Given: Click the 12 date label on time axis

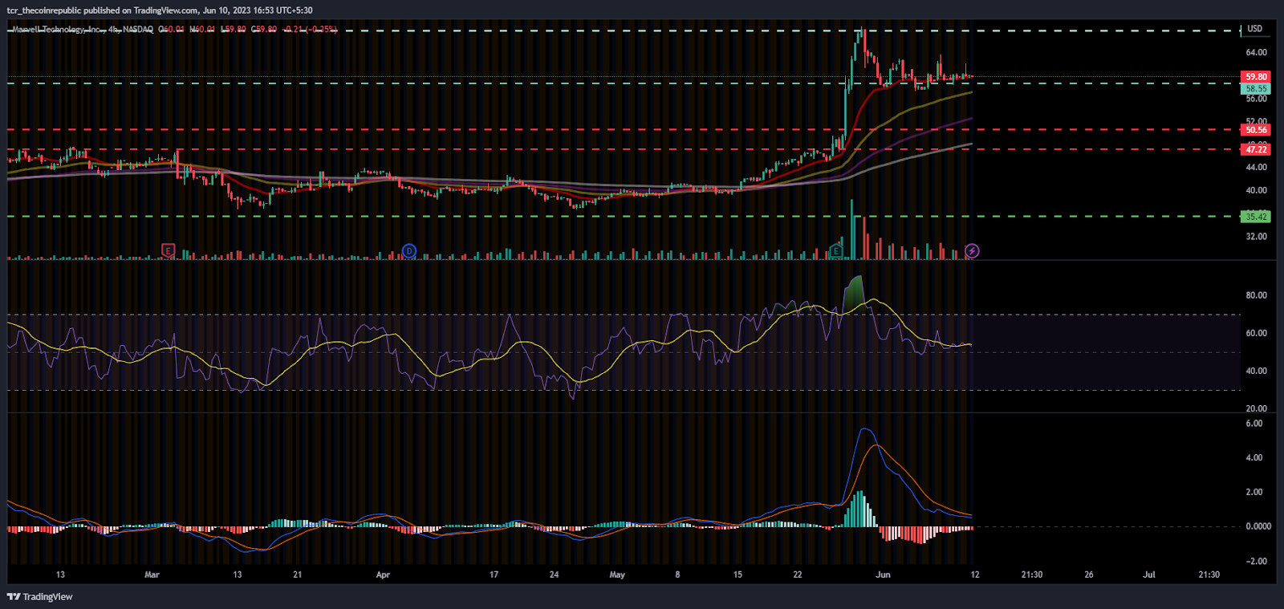Looking at the screenshot, I should tap(975, 575).
